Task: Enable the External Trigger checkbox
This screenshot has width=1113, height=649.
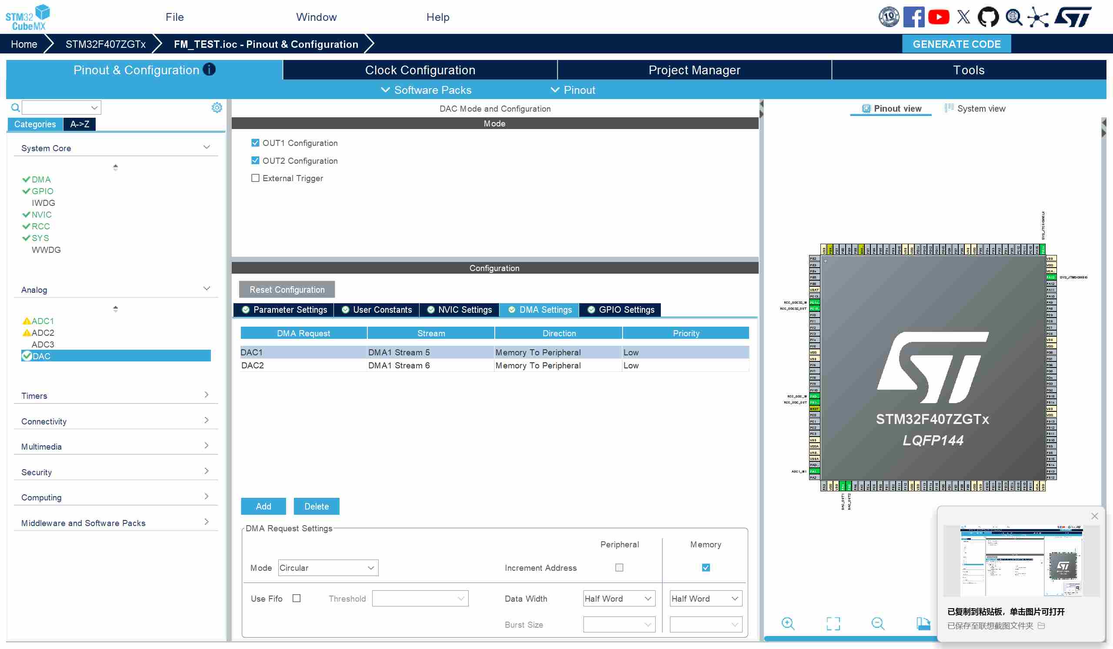Action: [255, 178]
